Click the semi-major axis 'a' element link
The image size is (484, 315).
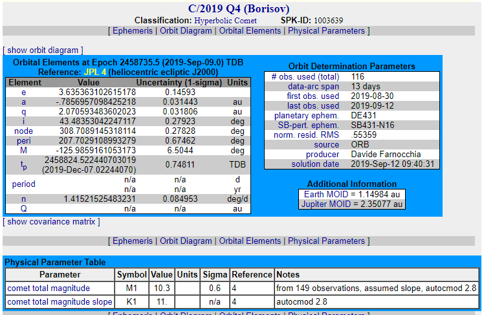click(23, 102)
